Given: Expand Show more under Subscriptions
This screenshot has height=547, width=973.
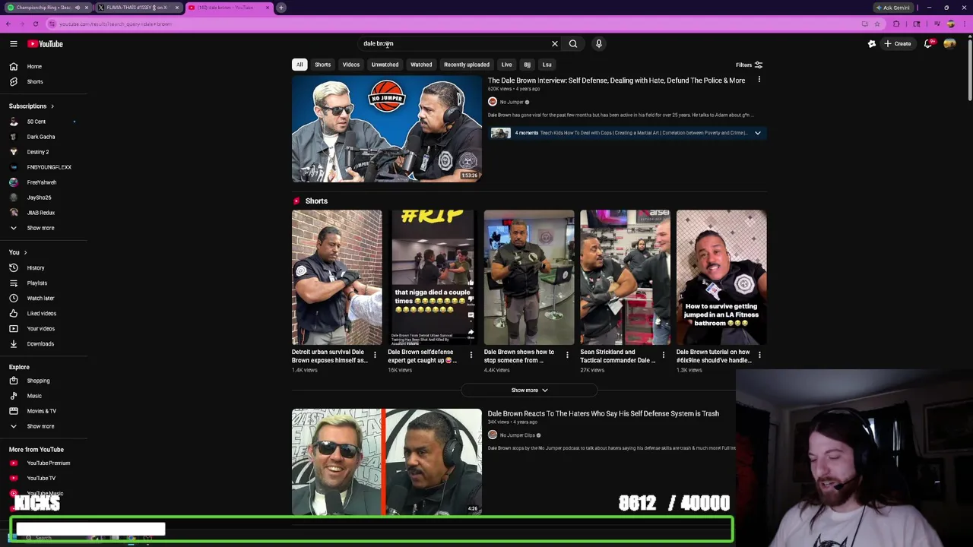Looking at the screenshot, I should tap(43, 228).
